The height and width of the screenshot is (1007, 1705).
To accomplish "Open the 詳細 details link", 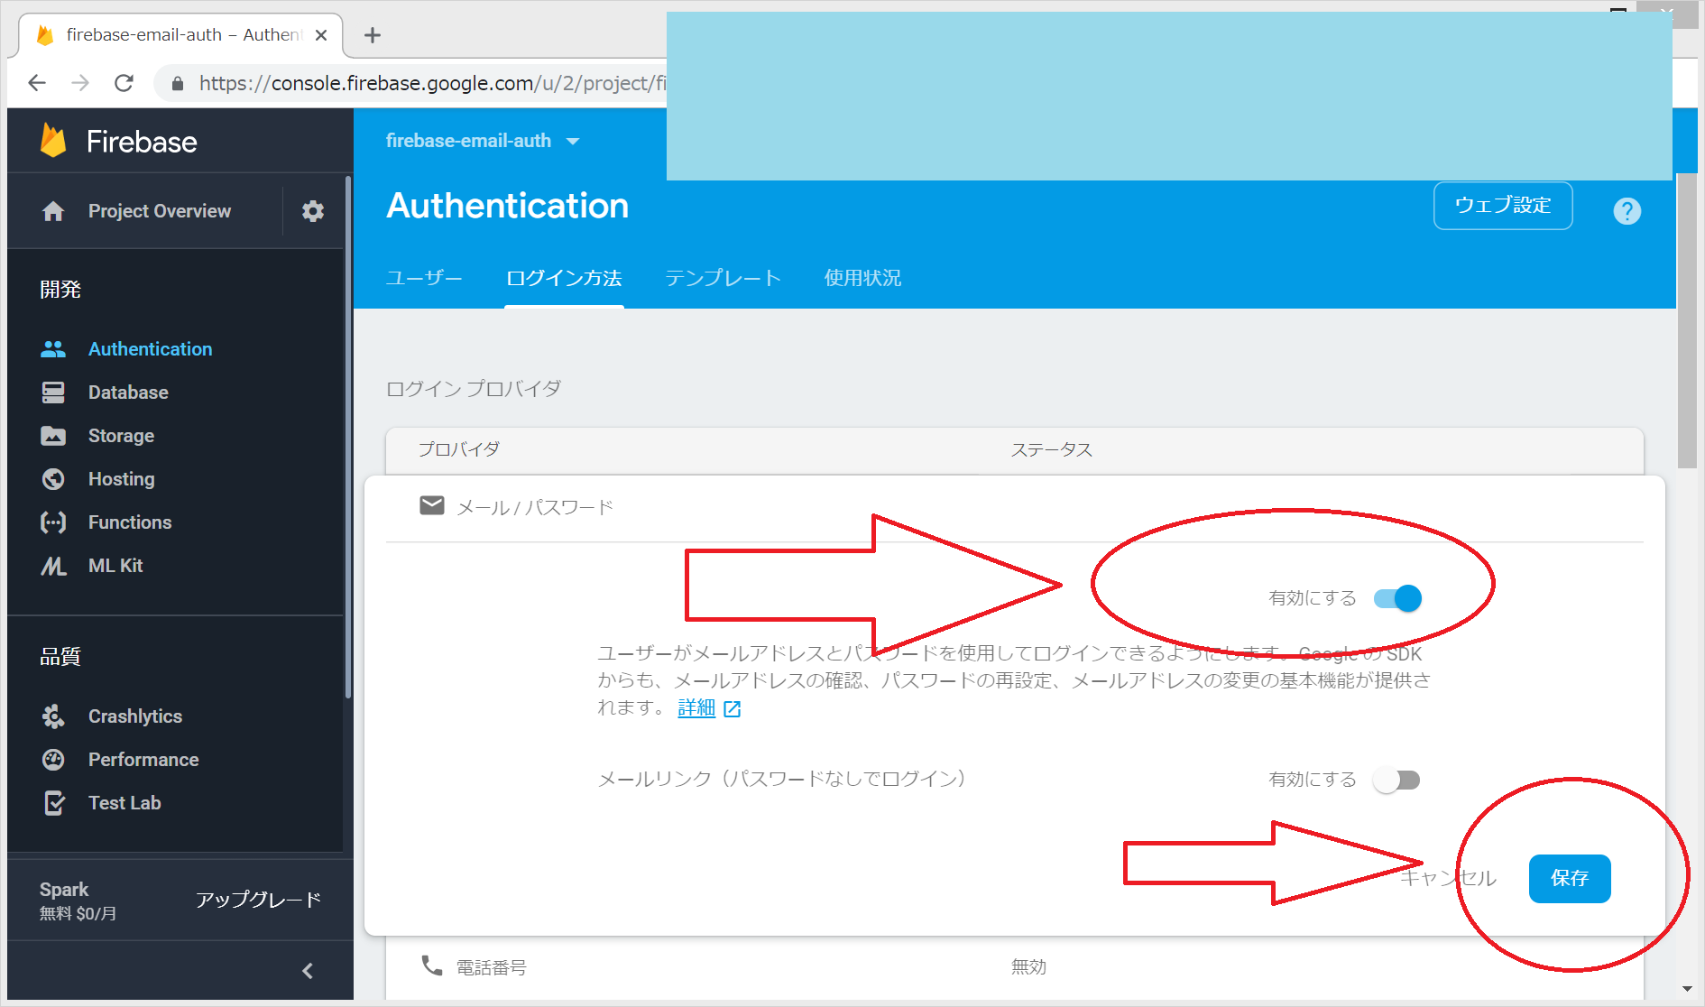I will 697,708.
